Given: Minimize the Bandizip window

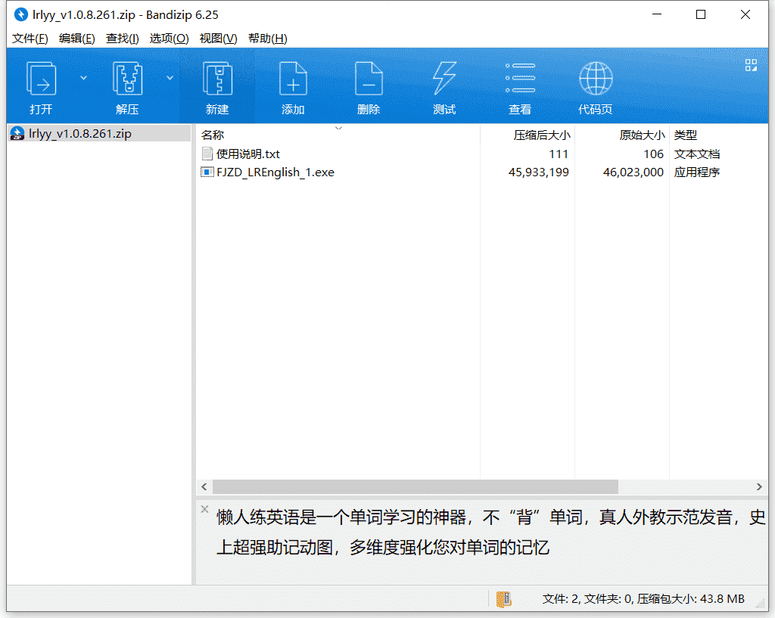Looking at the screenshot, I should (x=657, y=15).
